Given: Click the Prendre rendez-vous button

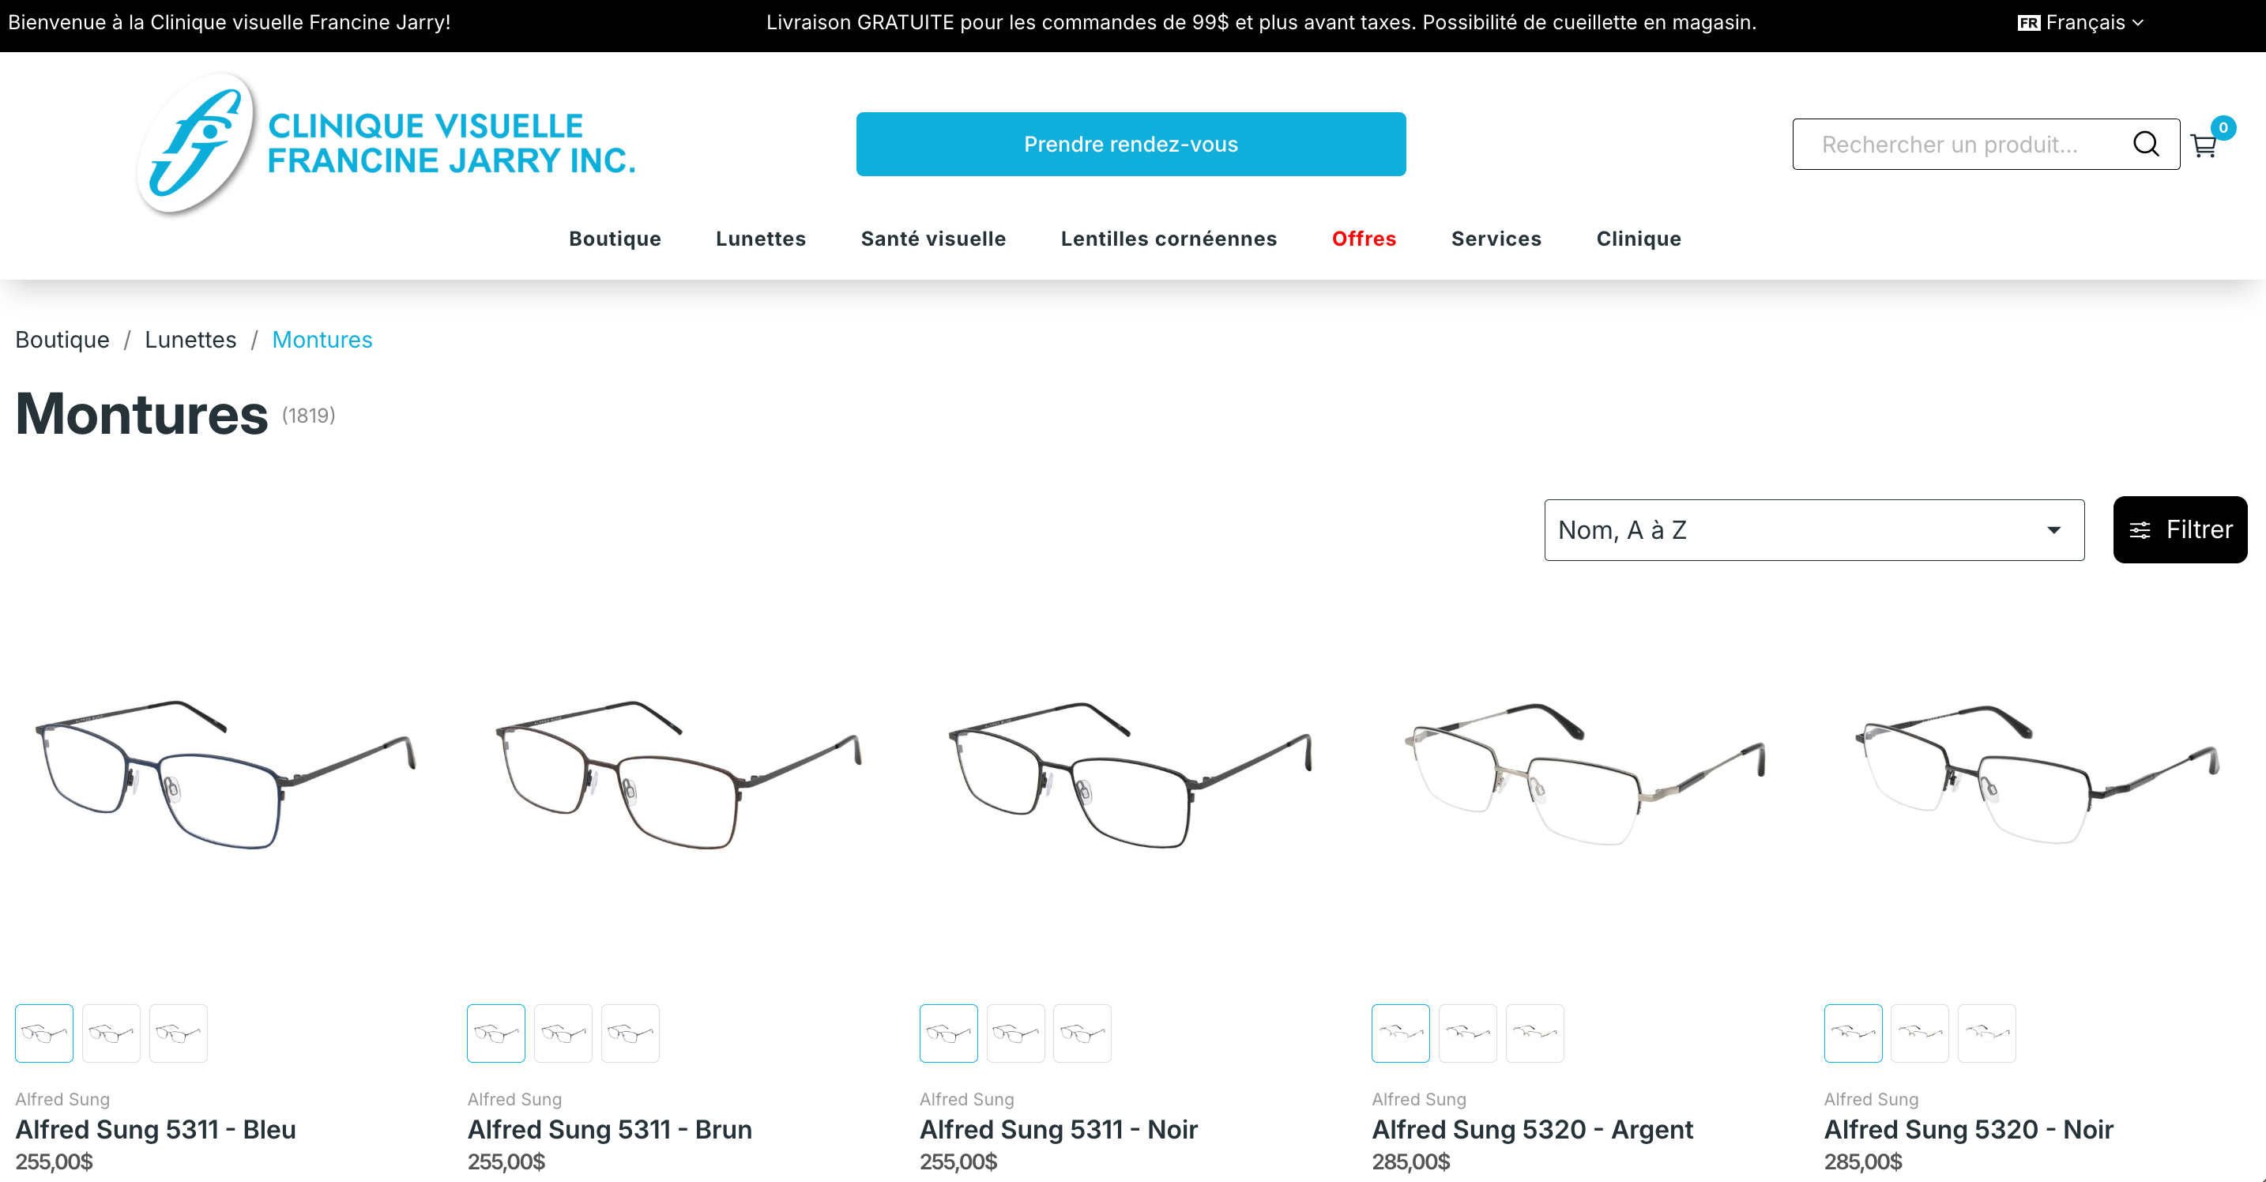Looking at the screenshot, I should [1131, 145].
